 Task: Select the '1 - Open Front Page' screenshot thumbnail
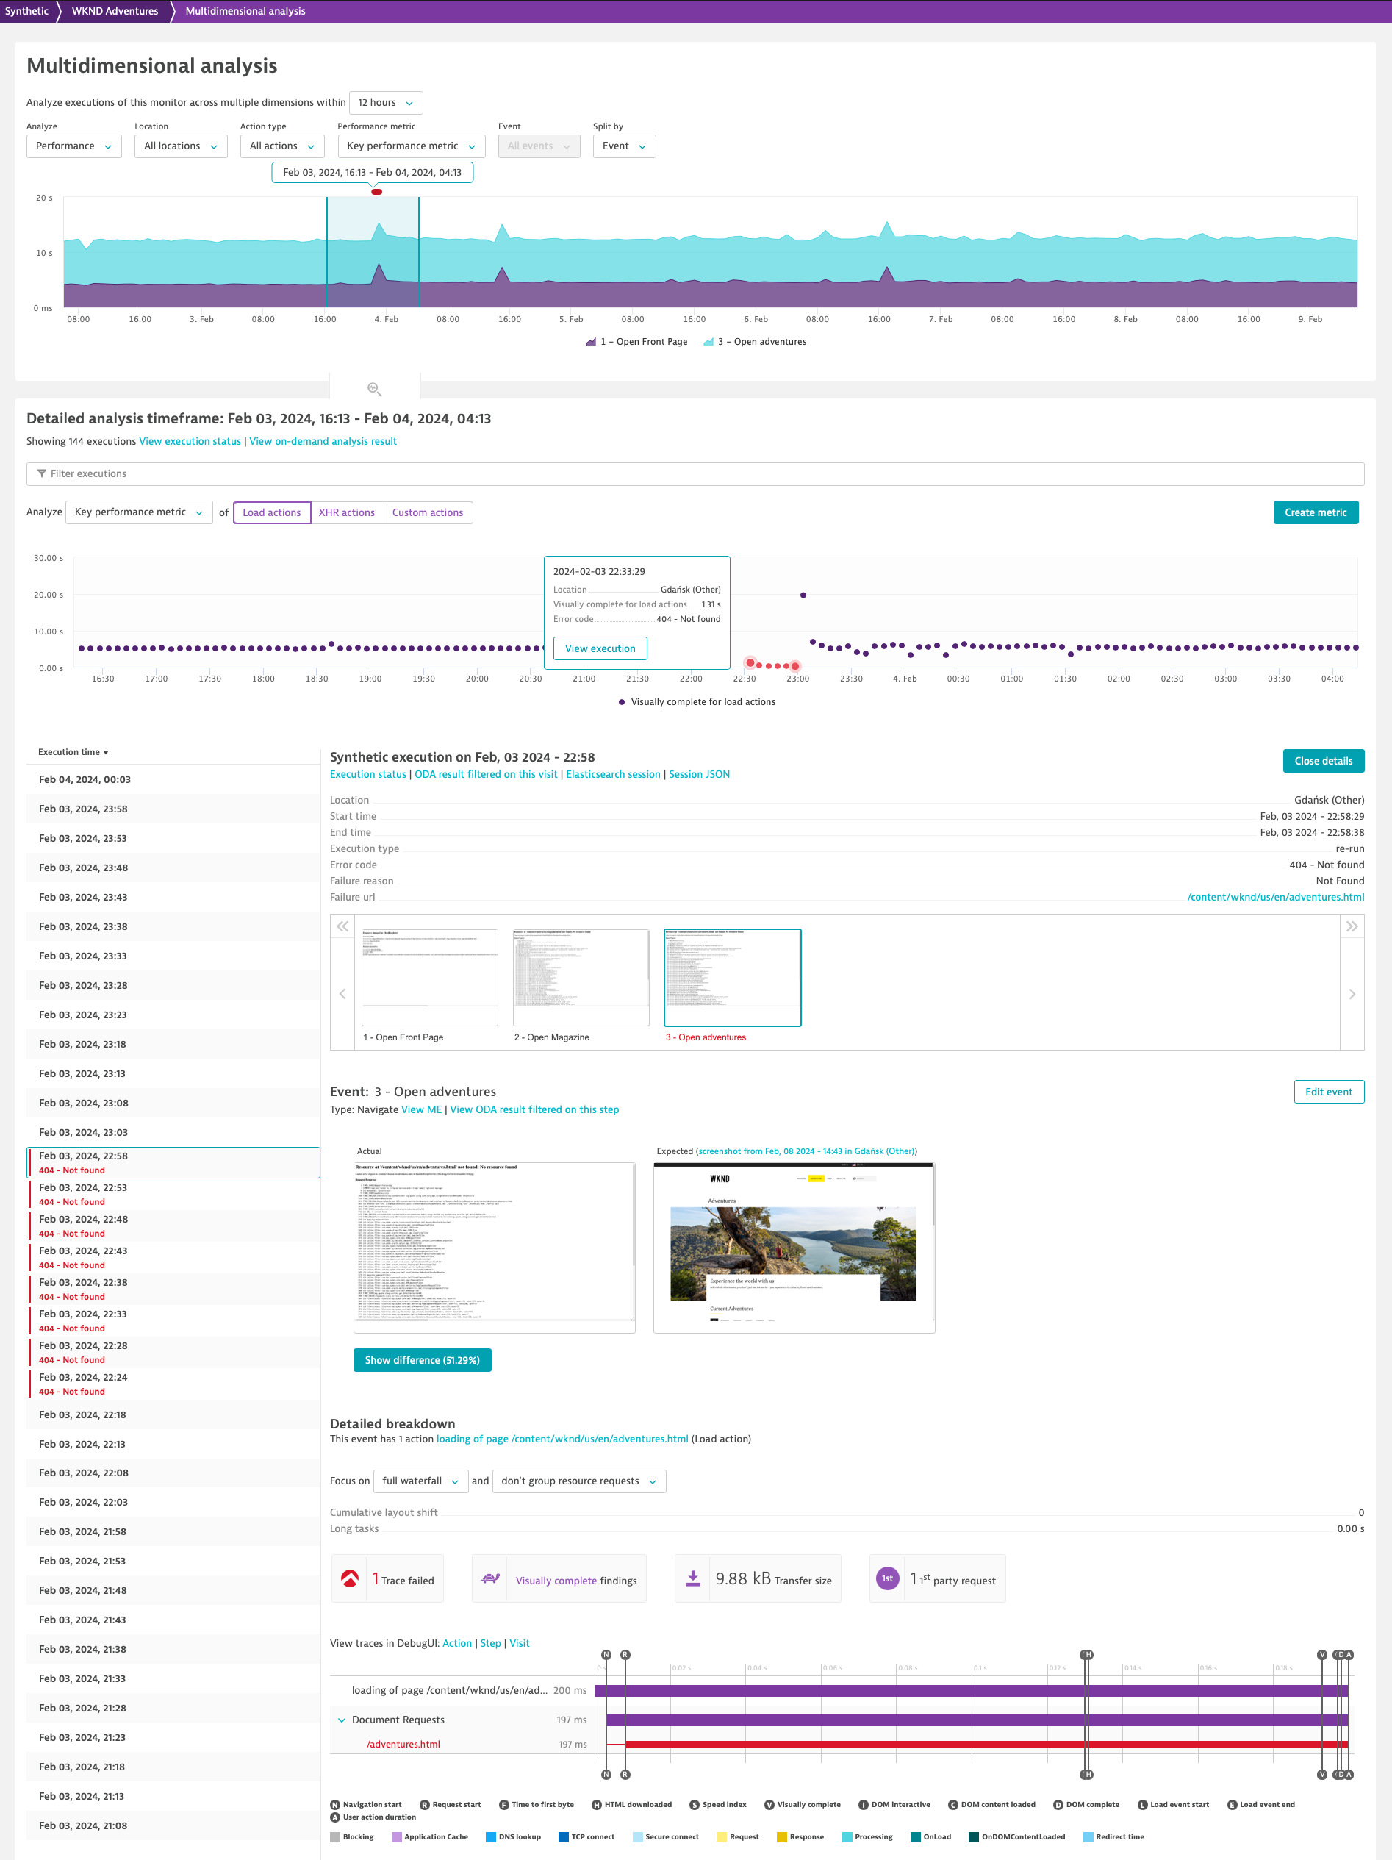(x=429, y=978)
